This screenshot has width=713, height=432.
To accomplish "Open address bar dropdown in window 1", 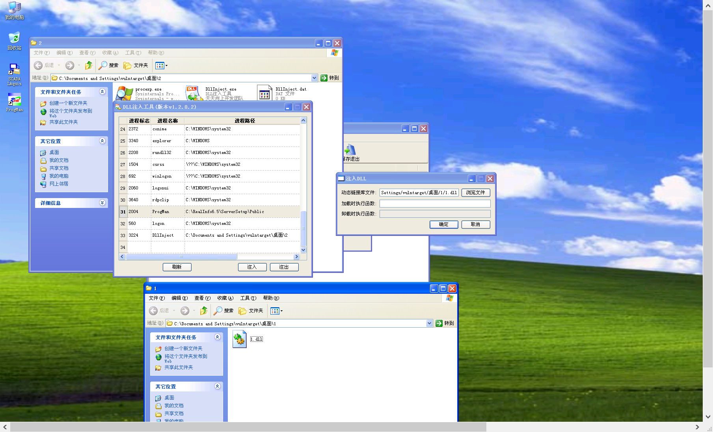I will [x=429, y=323].
